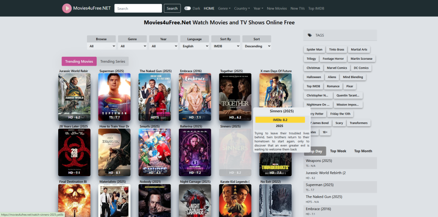Open the Night Carnage (2025) poster
This screenshot has height=217, width=438.
tap(195, 200)
